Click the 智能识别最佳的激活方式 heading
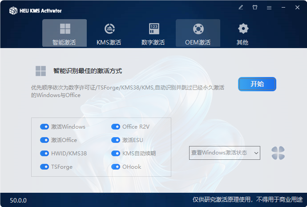Screen dimensions: 307x207 [x=88, y=71]
